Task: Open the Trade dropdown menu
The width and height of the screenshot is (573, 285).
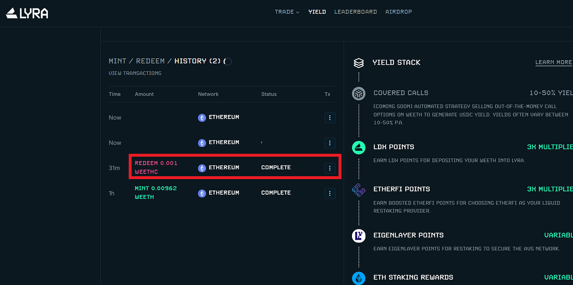Action: click(287, 12)
